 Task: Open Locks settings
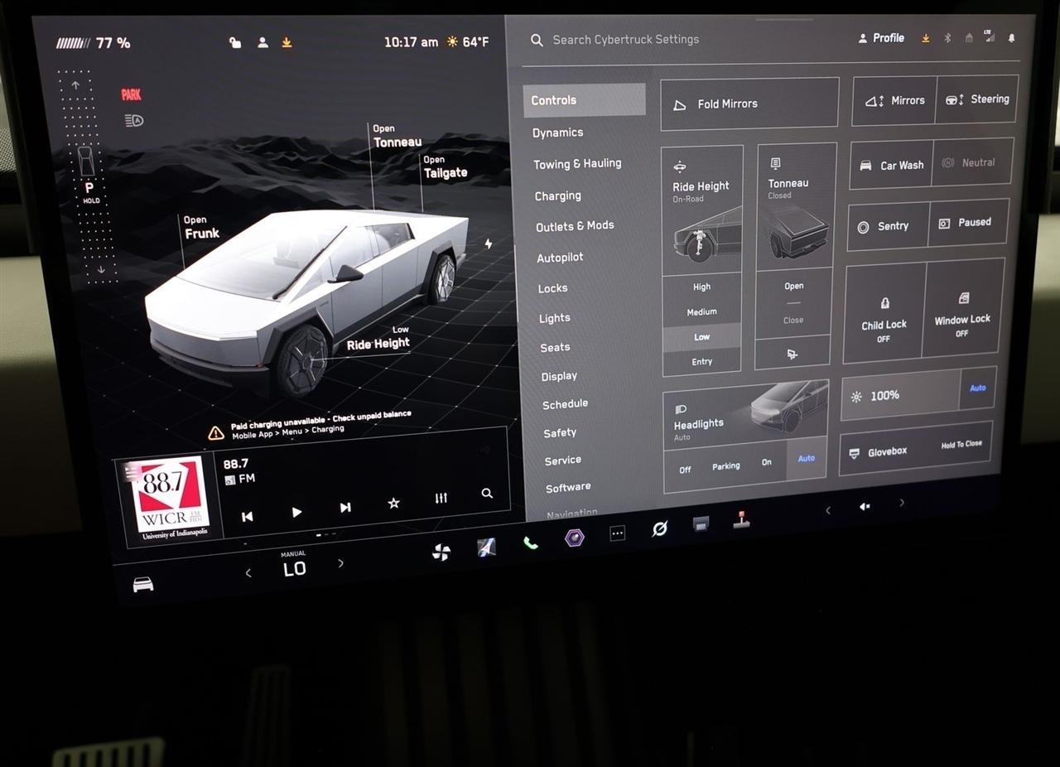tap(552, 288)
